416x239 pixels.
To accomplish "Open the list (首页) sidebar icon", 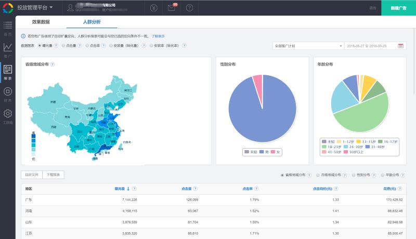I will click(8, 25).
